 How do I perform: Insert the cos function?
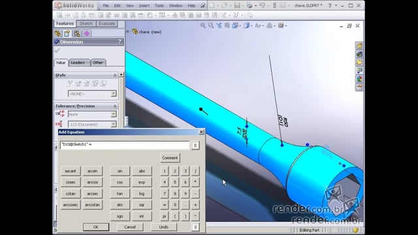(120, 182)
